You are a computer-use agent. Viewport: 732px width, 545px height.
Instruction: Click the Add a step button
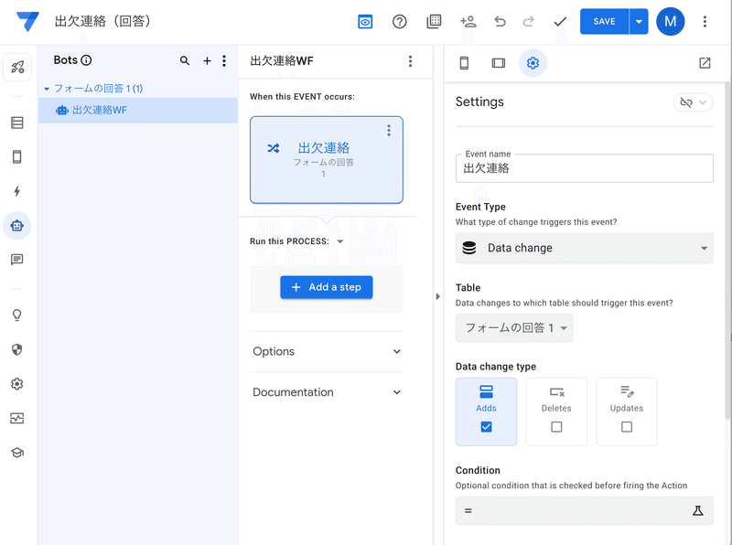tap(327, 287)
